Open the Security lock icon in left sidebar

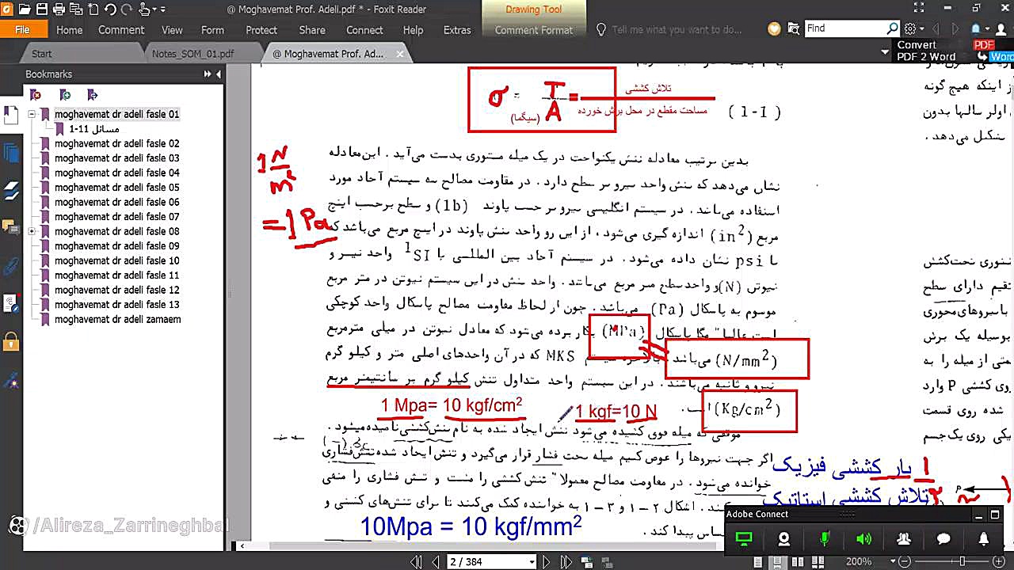tap(11, 342)
